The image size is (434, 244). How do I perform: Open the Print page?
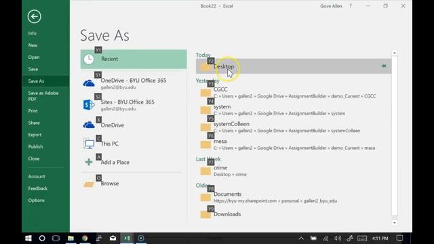(x=33, y=111)
